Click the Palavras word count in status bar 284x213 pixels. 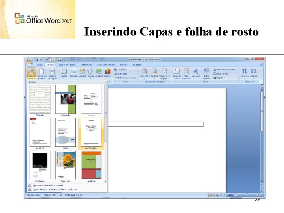[x=50, y=195]
